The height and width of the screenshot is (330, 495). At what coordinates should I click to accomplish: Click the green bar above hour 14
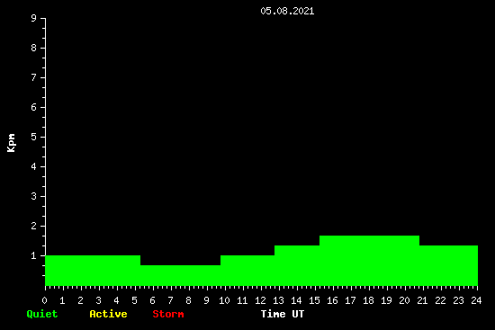297,265
